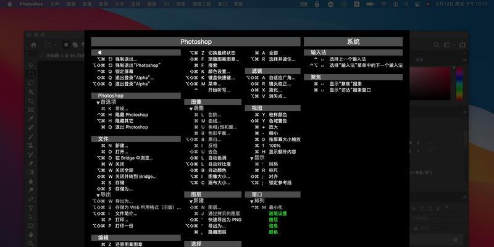The image size is (494, 247).
Task: Collapse the 调整 group triangle
Action: (191, 109)
